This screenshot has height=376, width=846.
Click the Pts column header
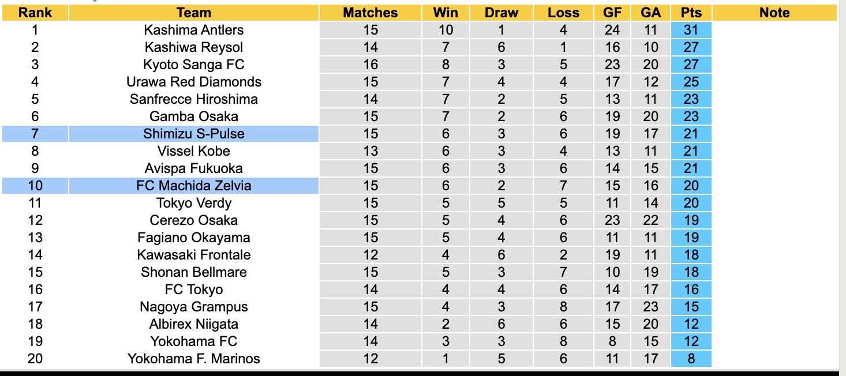[691, 13]
